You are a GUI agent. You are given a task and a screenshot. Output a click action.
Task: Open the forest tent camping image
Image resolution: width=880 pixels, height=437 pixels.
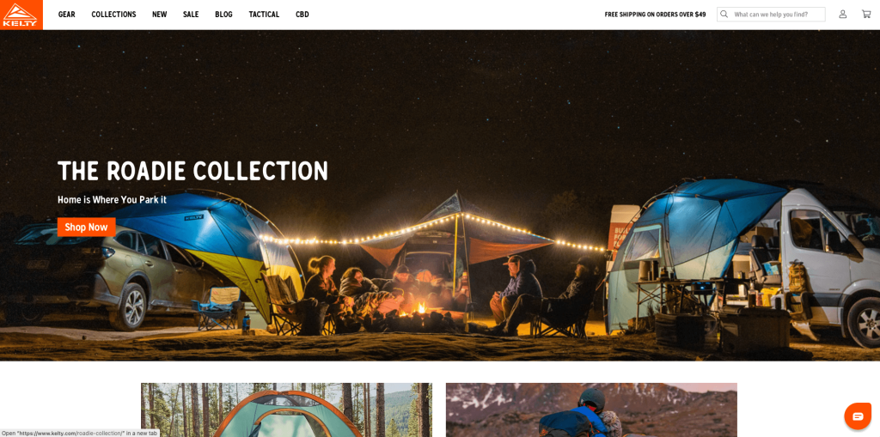pyautogui.click(x=286, y=410)
